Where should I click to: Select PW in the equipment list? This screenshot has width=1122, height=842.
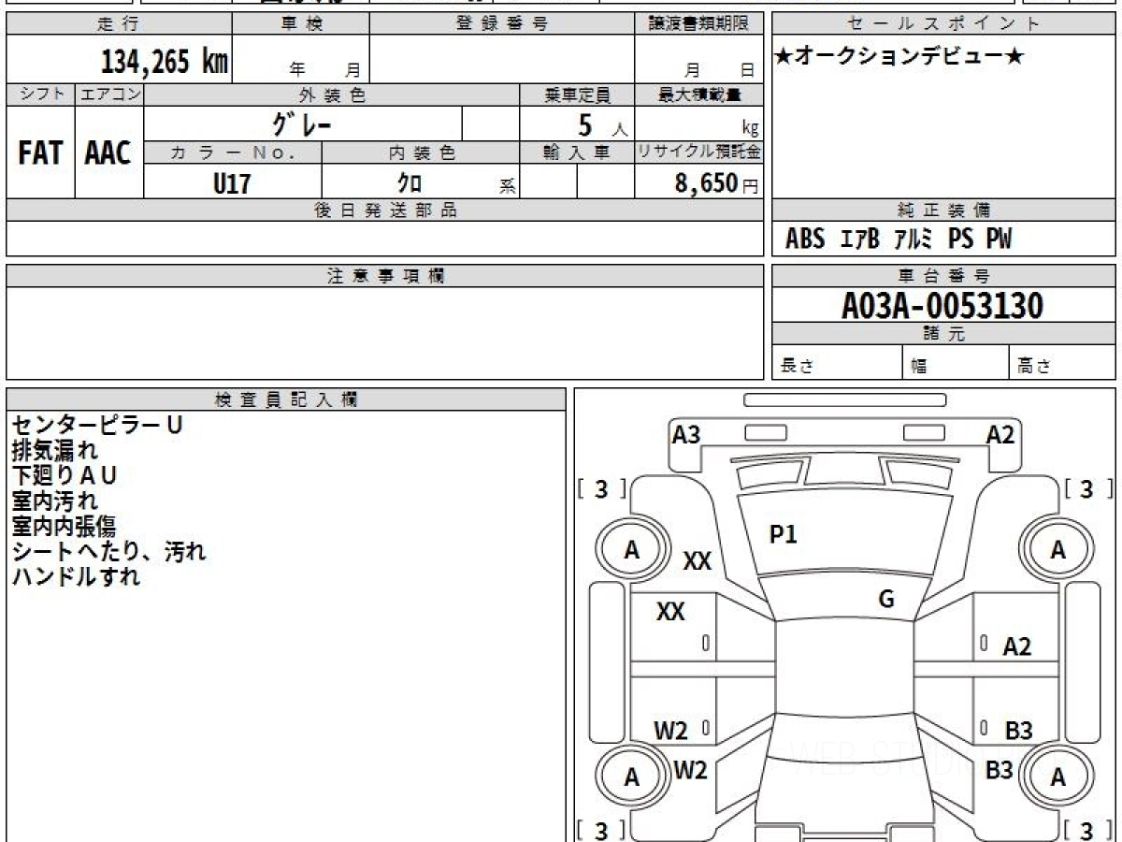(x=999, y=240)
